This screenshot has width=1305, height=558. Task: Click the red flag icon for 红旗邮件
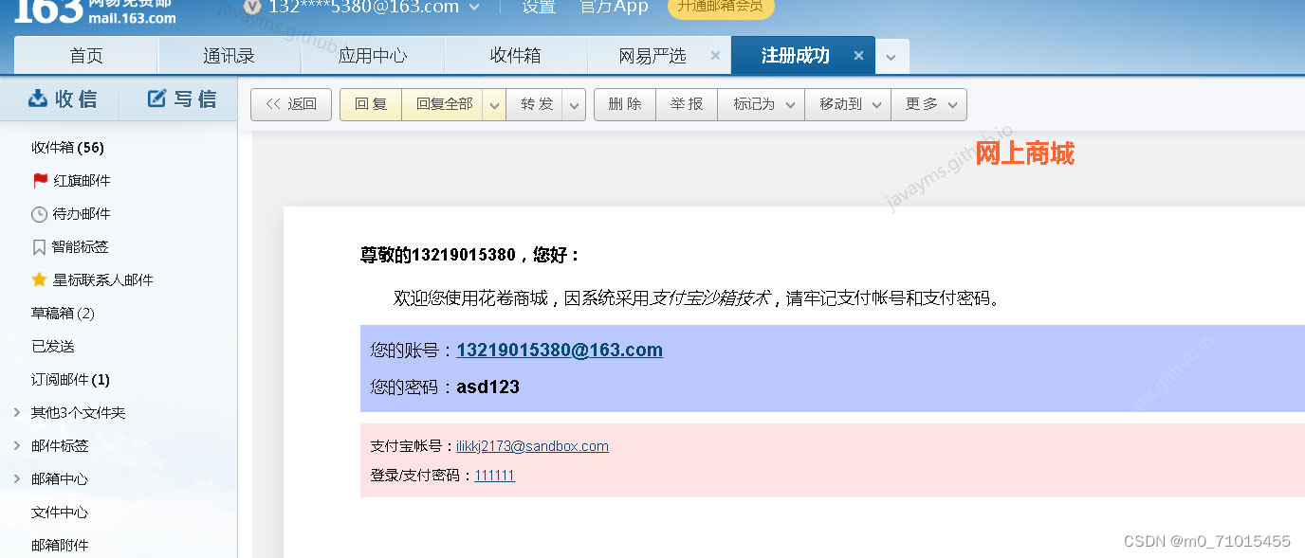[40, 180]
